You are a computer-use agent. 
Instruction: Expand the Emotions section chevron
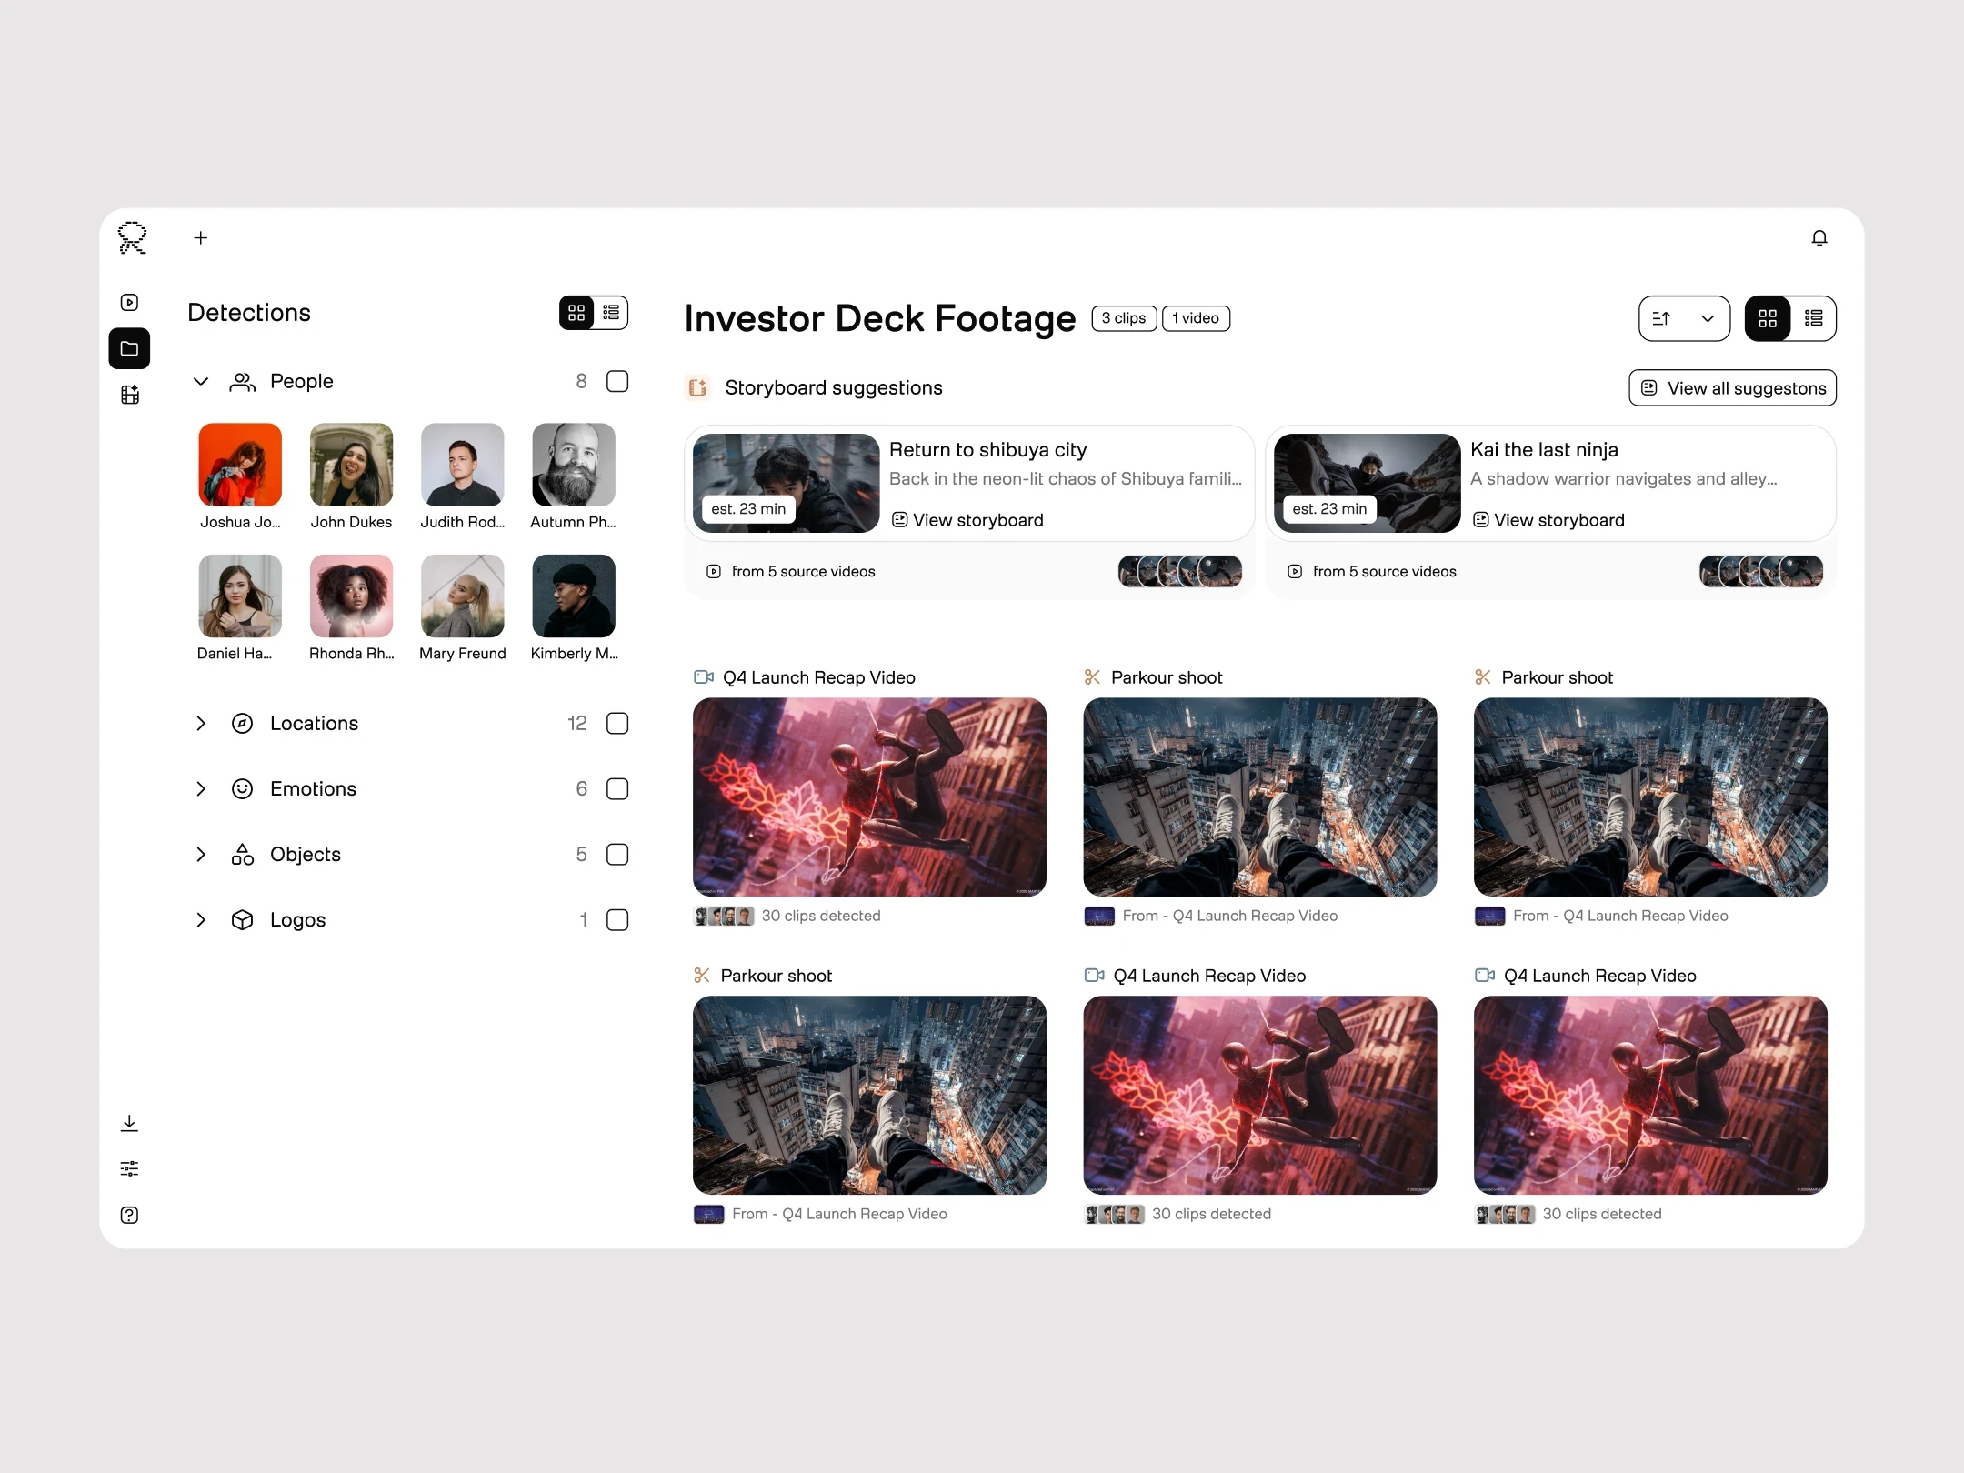201,789
